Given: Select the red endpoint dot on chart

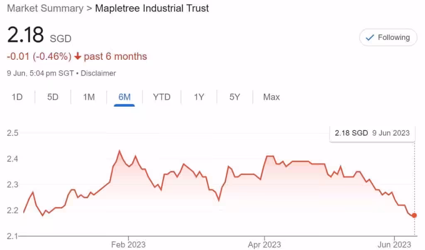Looking at the screenshot, I should pos(414,215).
